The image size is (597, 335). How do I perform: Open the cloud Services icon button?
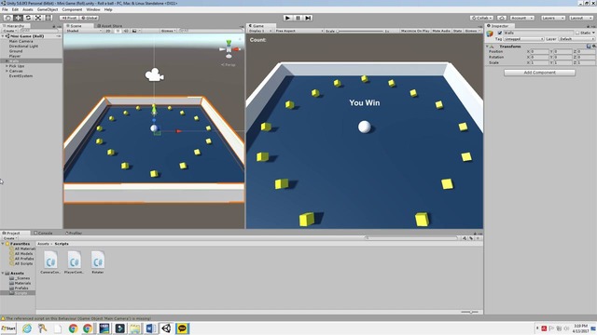click(x=502, y=18)
